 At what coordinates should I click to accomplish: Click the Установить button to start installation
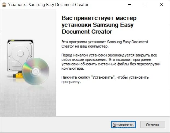point(123,125)
